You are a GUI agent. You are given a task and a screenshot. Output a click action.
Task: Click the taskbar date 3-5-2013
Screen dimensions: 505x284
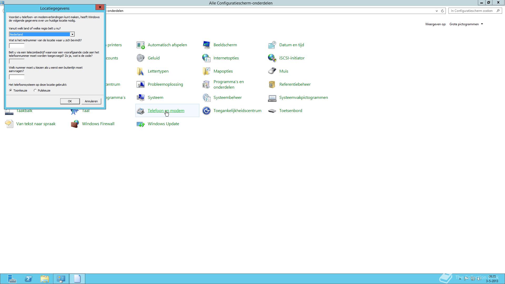pyautogui.click(x=492, y=281)
